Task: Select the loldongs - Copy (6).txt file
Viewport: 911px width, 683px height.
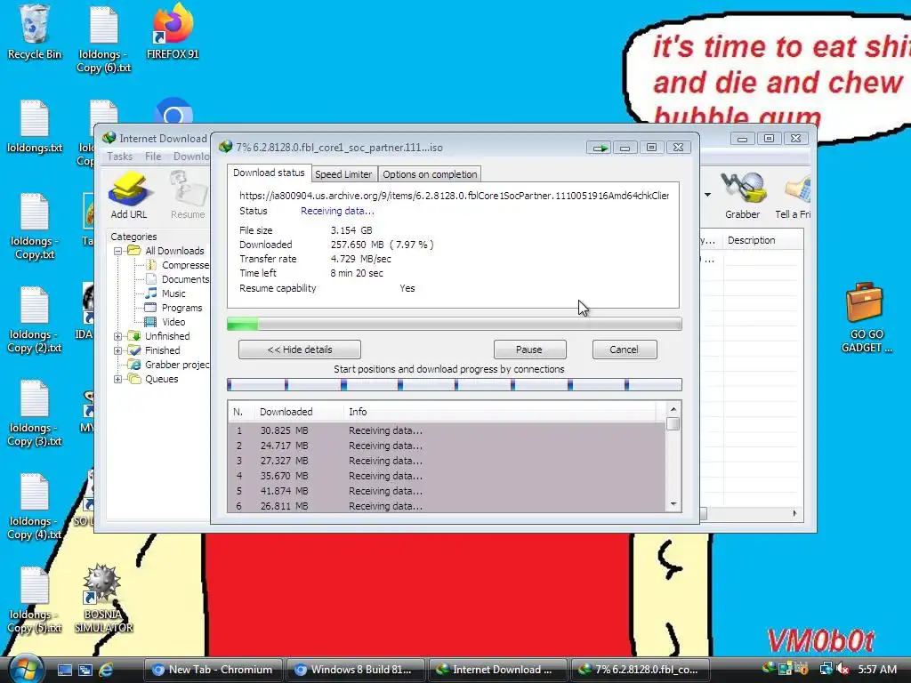Action: (x=103, y=39)
